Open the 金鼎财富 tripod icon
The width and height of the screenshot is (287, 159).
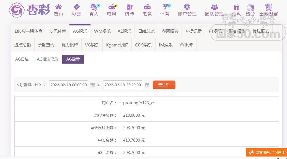(268, 7)
